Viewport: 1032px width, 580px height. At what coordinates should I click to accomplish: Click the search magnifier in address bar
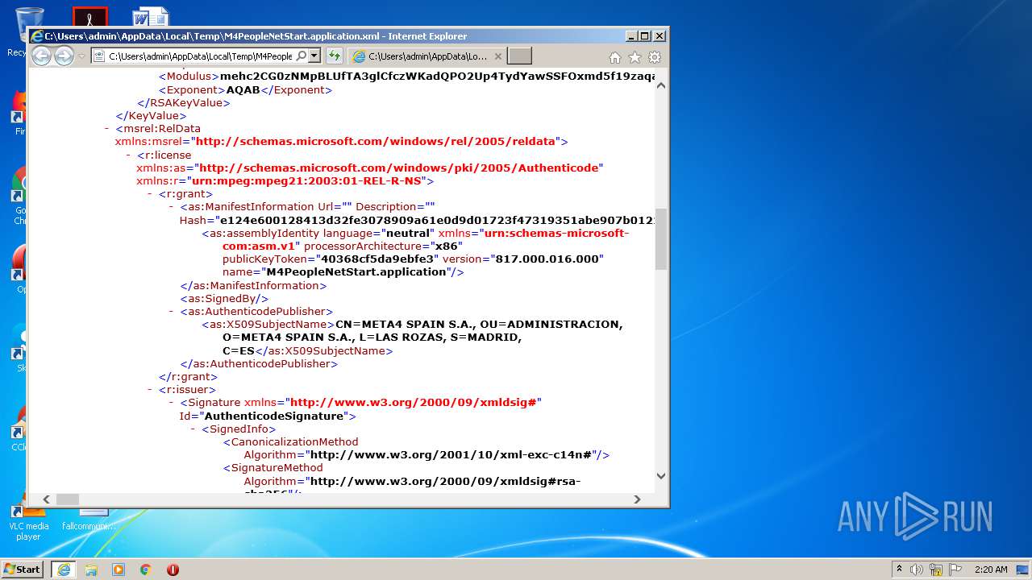(301, 56)
